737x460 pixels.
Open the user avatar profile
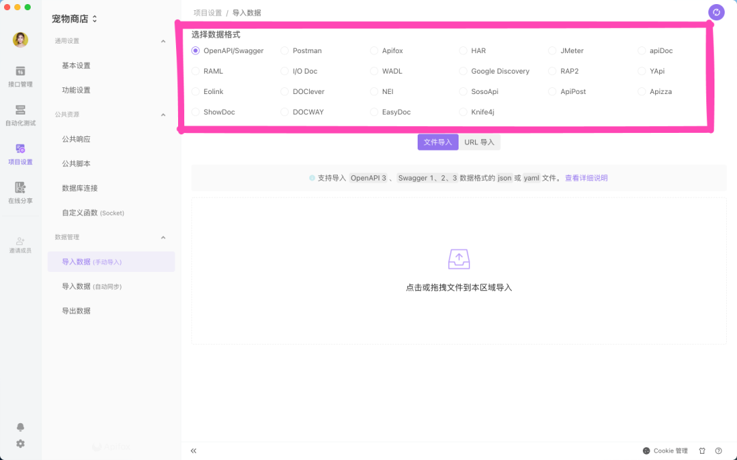point(20,40)
